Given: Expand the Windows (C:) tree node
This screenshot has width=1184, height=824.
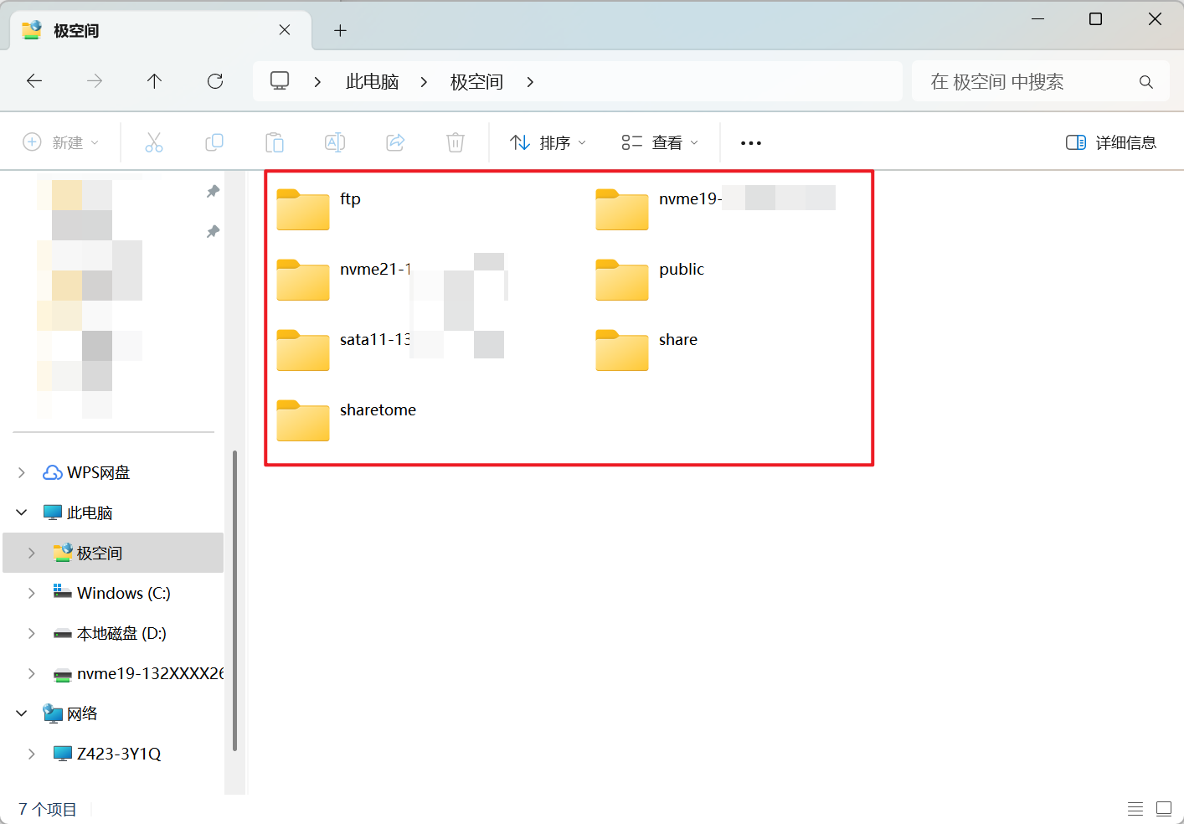Looking at the screenshot, I should [x=32, y=593].
